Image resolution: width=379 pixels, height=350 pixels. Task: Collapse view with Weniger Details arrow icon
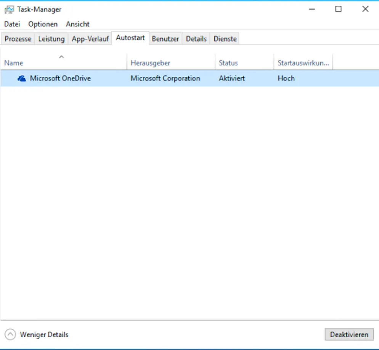(x=10, y=334)
